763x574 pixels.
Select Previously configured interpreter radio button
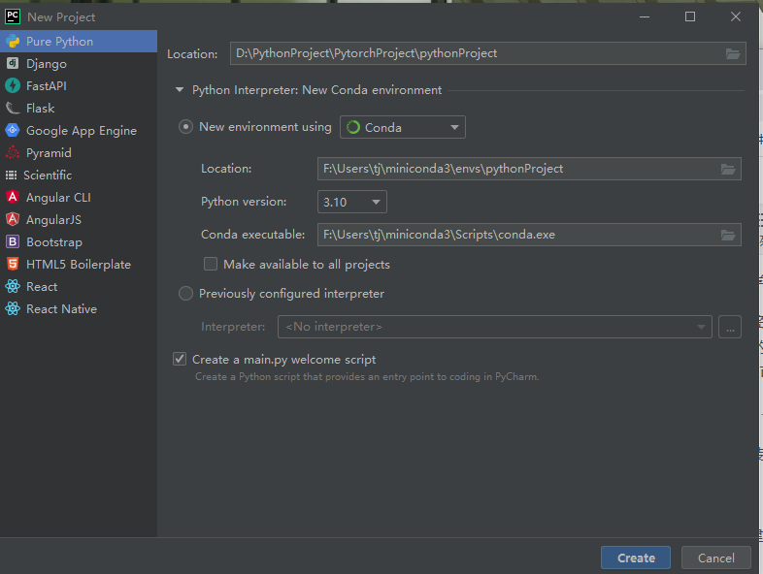pyautogui.click(x=185, y=294)
